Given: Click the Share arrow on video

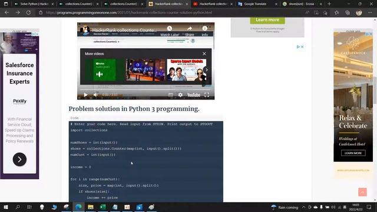Looking at the screenshot, I should click(190, 28).
